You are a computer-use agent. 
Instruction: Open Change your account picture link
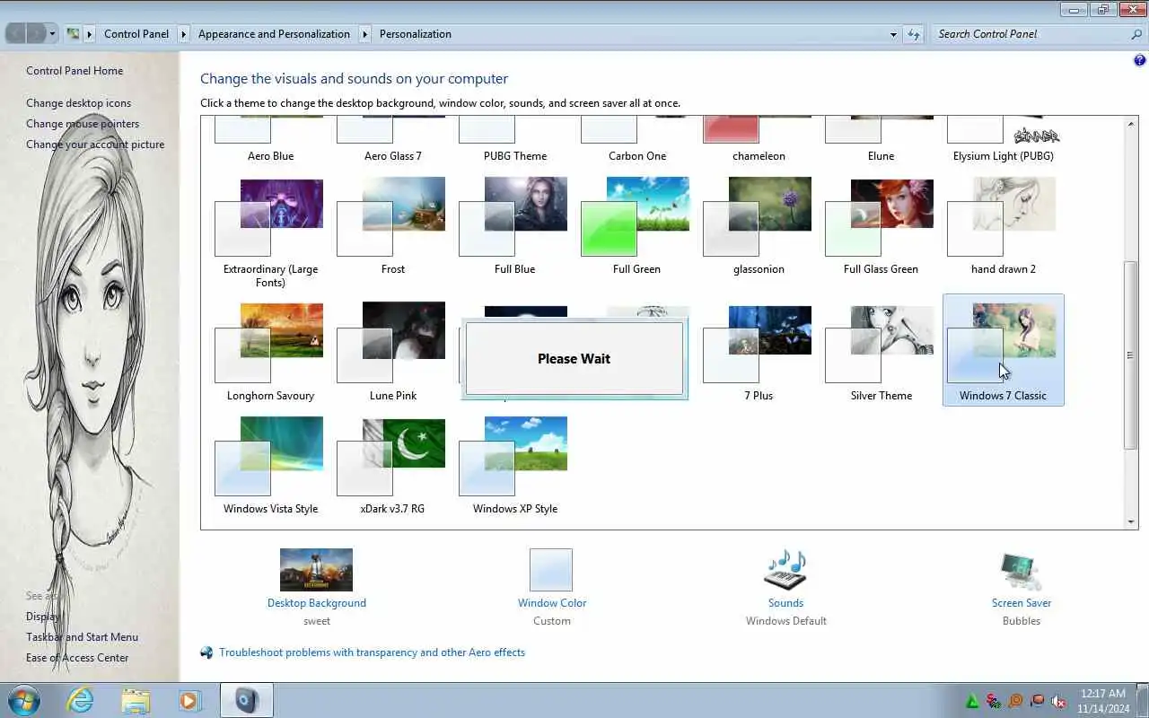pos(95,144)
